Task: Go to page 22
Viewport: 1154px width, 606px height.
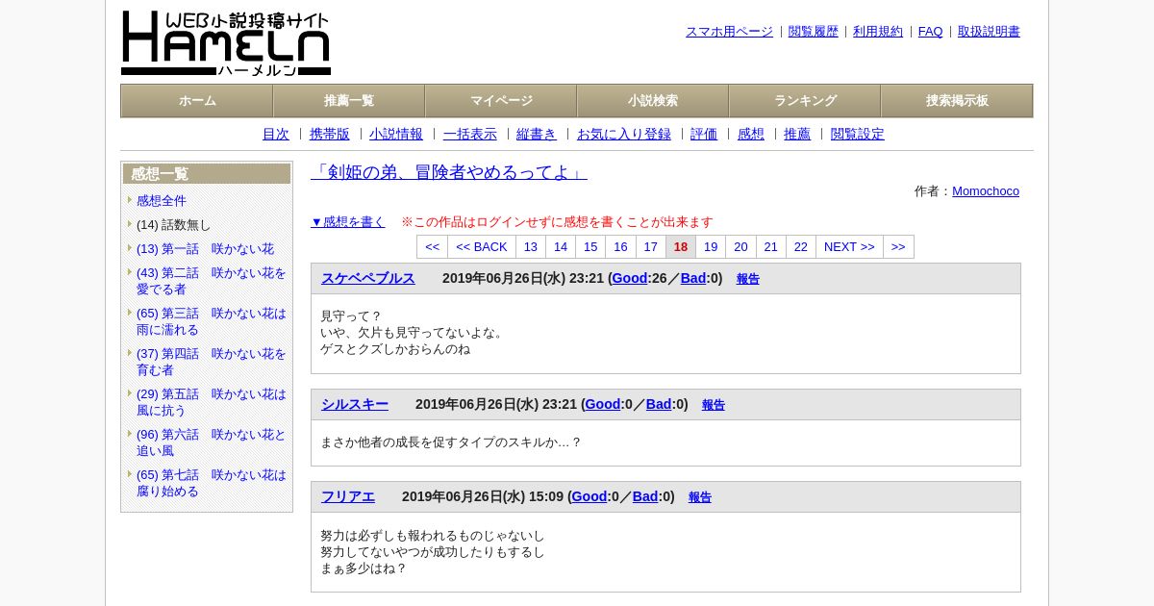Action: point(801,246)
